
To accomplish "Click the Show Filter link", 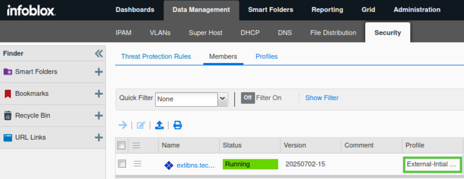I will 322,98.
